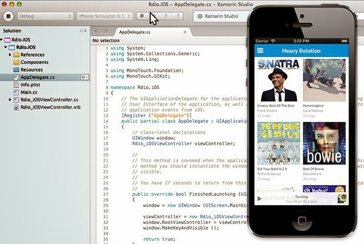The width and height of the screenshot is (364, 244).
Task: Click line number 13 in the gutter
Action: click(x=105, y=115)
